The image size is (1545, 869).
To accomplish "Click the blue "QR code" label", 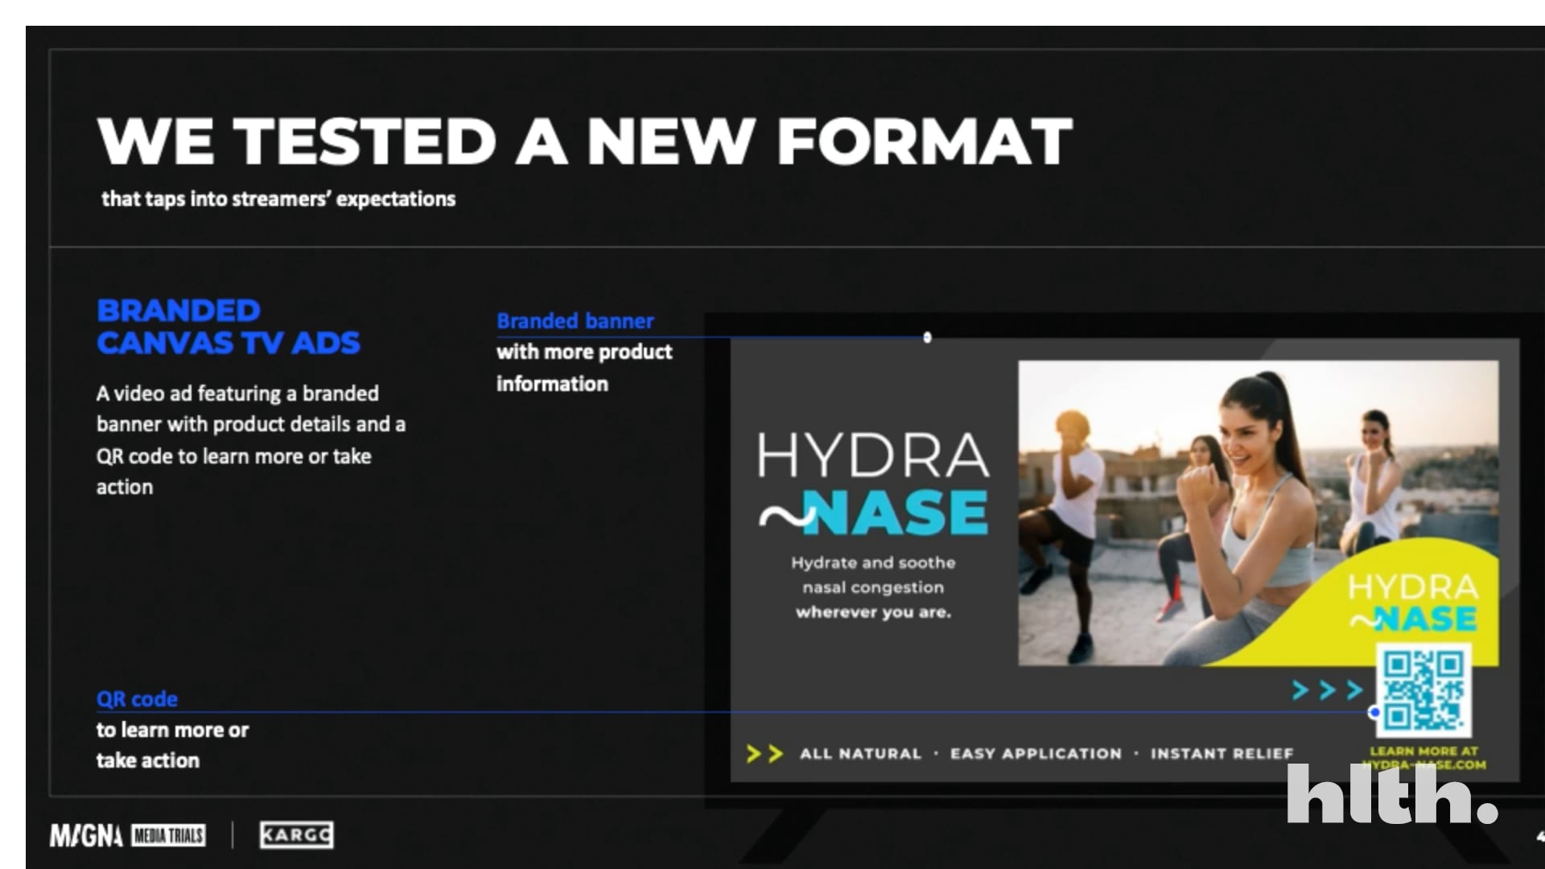I will coord(137,699).
